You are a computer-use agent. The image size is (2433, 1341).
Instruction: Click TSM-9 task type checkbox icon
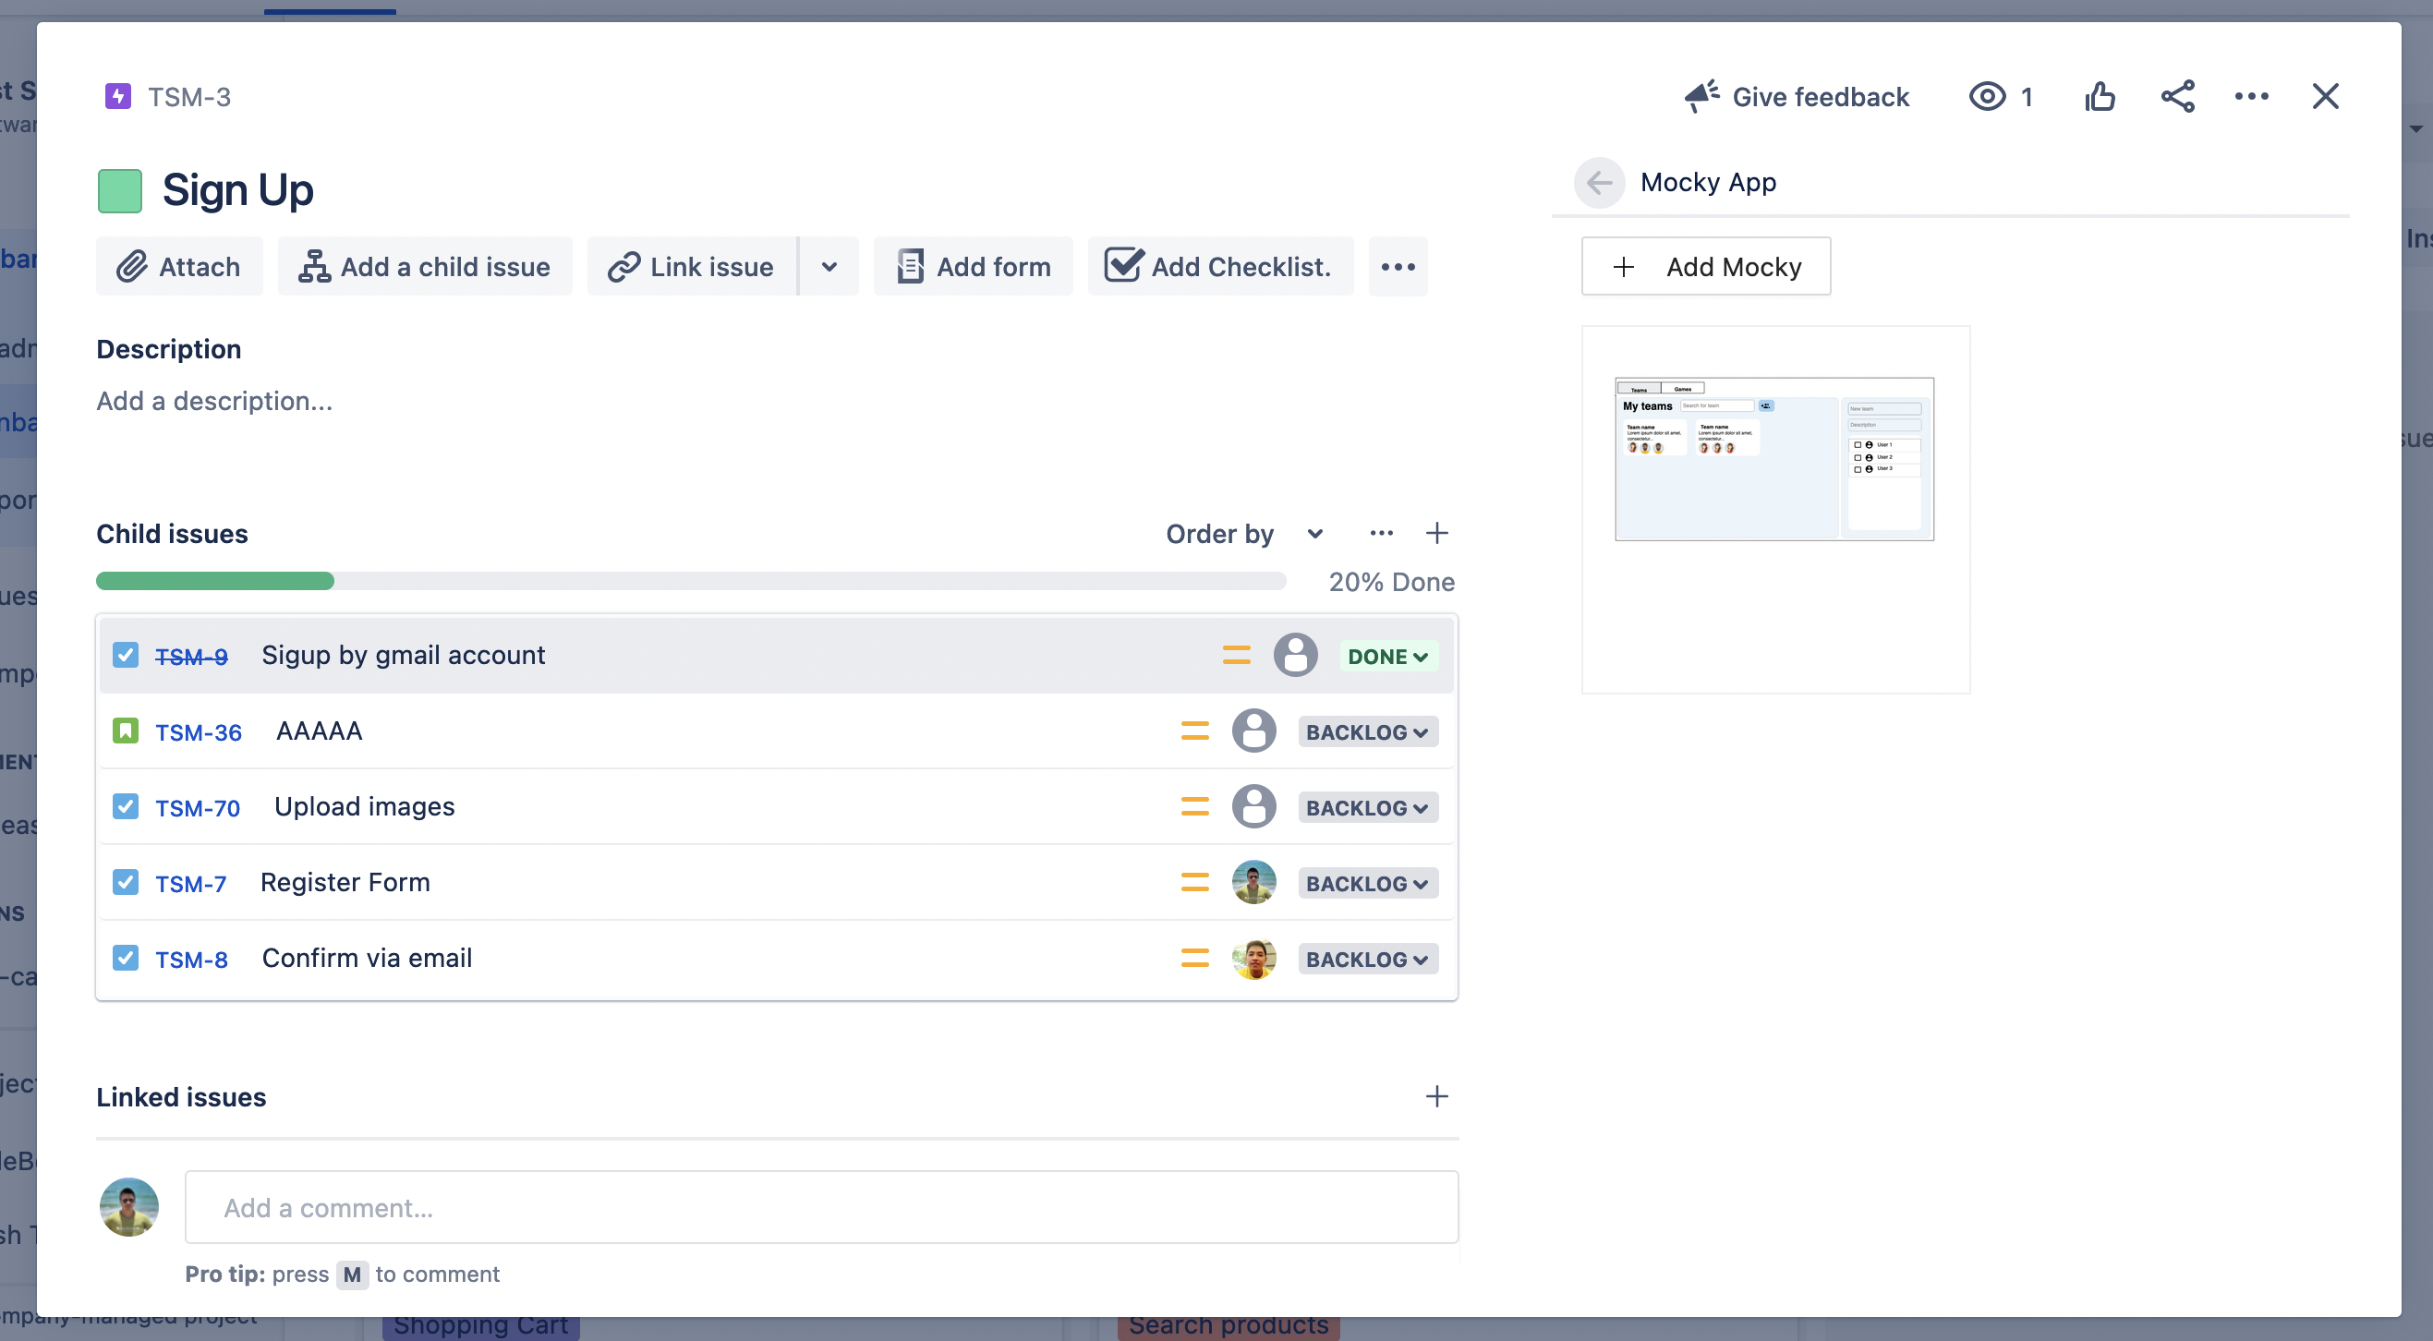click(126, 656)
